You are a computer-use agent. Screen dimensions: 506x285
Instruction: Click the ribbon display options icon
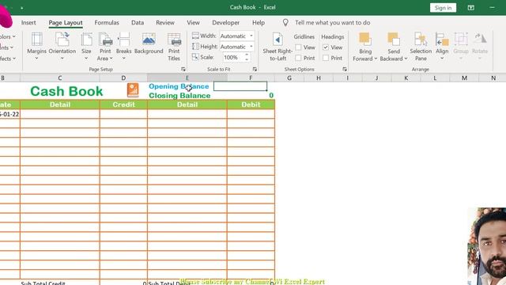click(x=471, y=7)
